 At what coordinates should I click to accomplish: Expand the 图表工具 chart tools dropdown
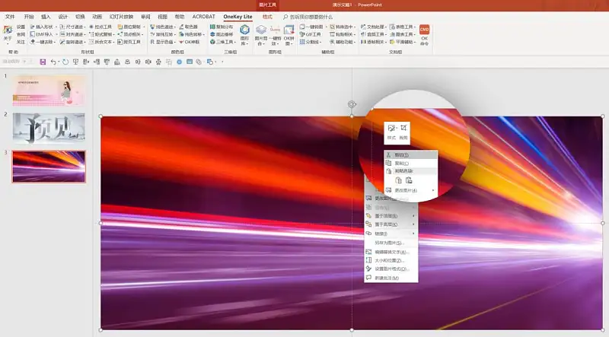tap(415, 34)
